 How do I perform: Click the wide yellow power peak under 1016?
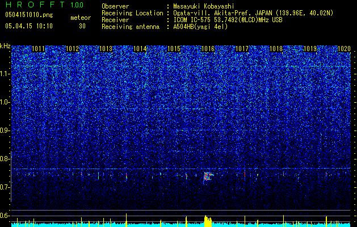208,221
